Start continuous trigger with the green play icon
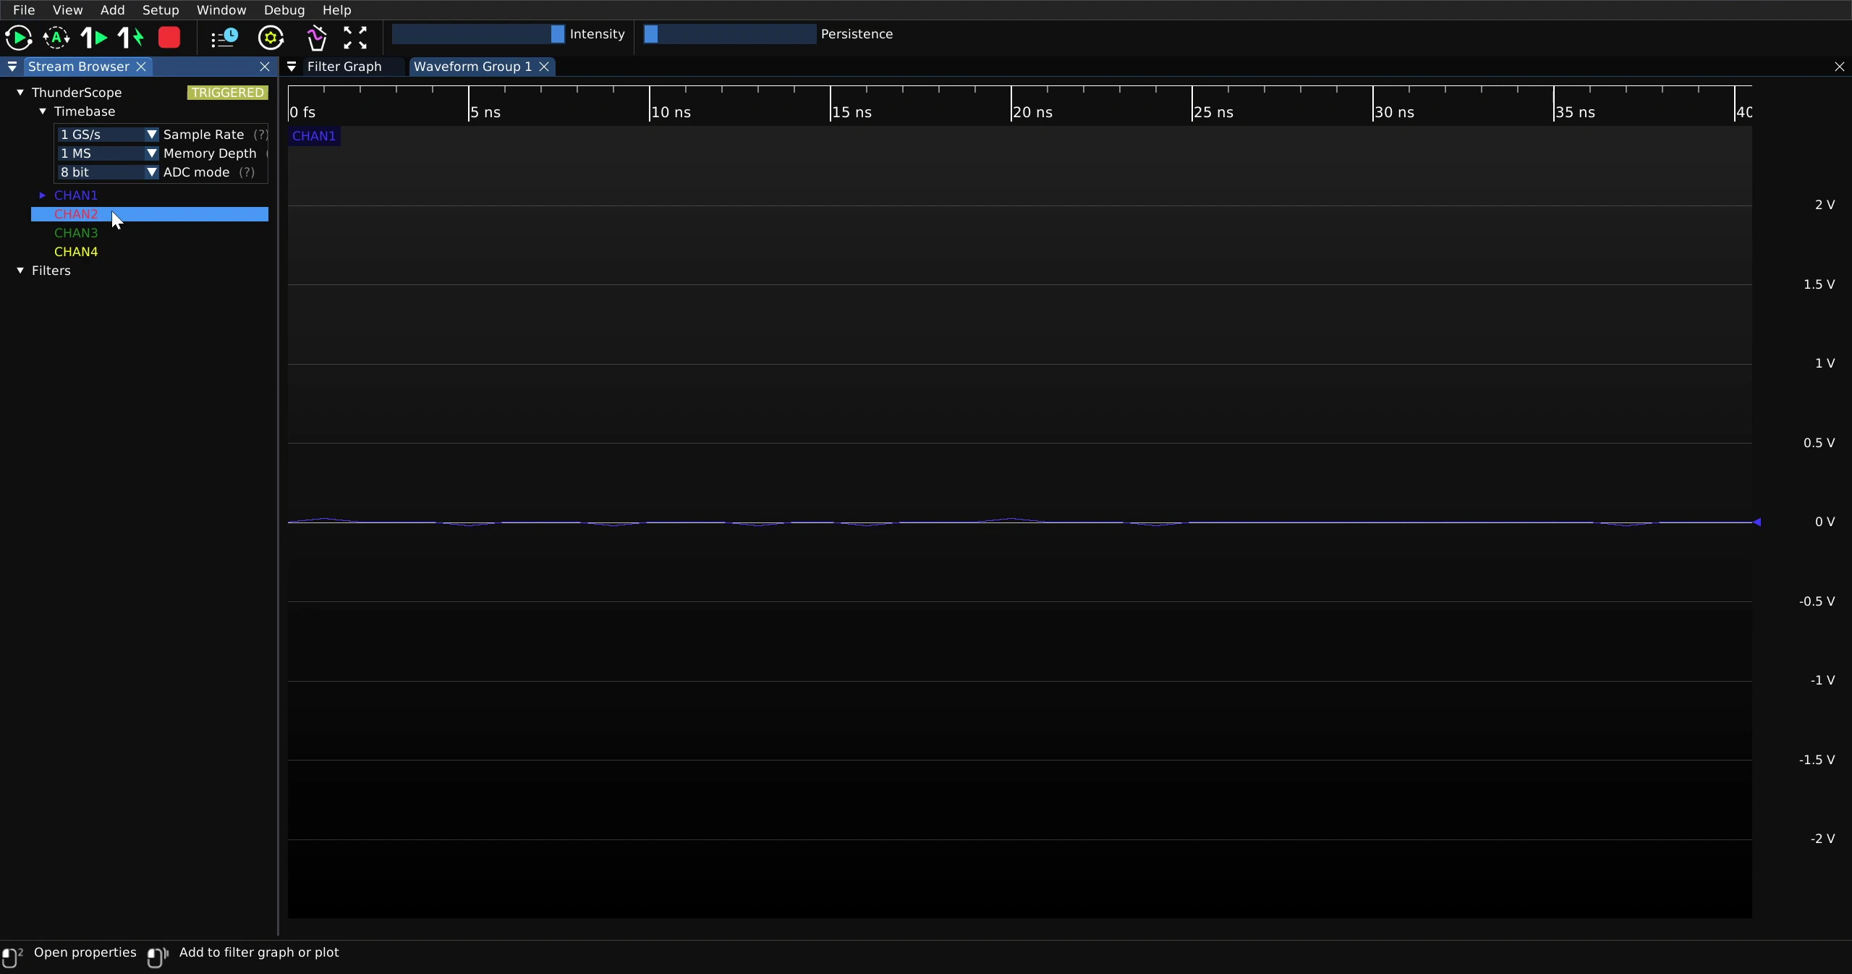Screen dimensions: 1852x974 point(19,38)
